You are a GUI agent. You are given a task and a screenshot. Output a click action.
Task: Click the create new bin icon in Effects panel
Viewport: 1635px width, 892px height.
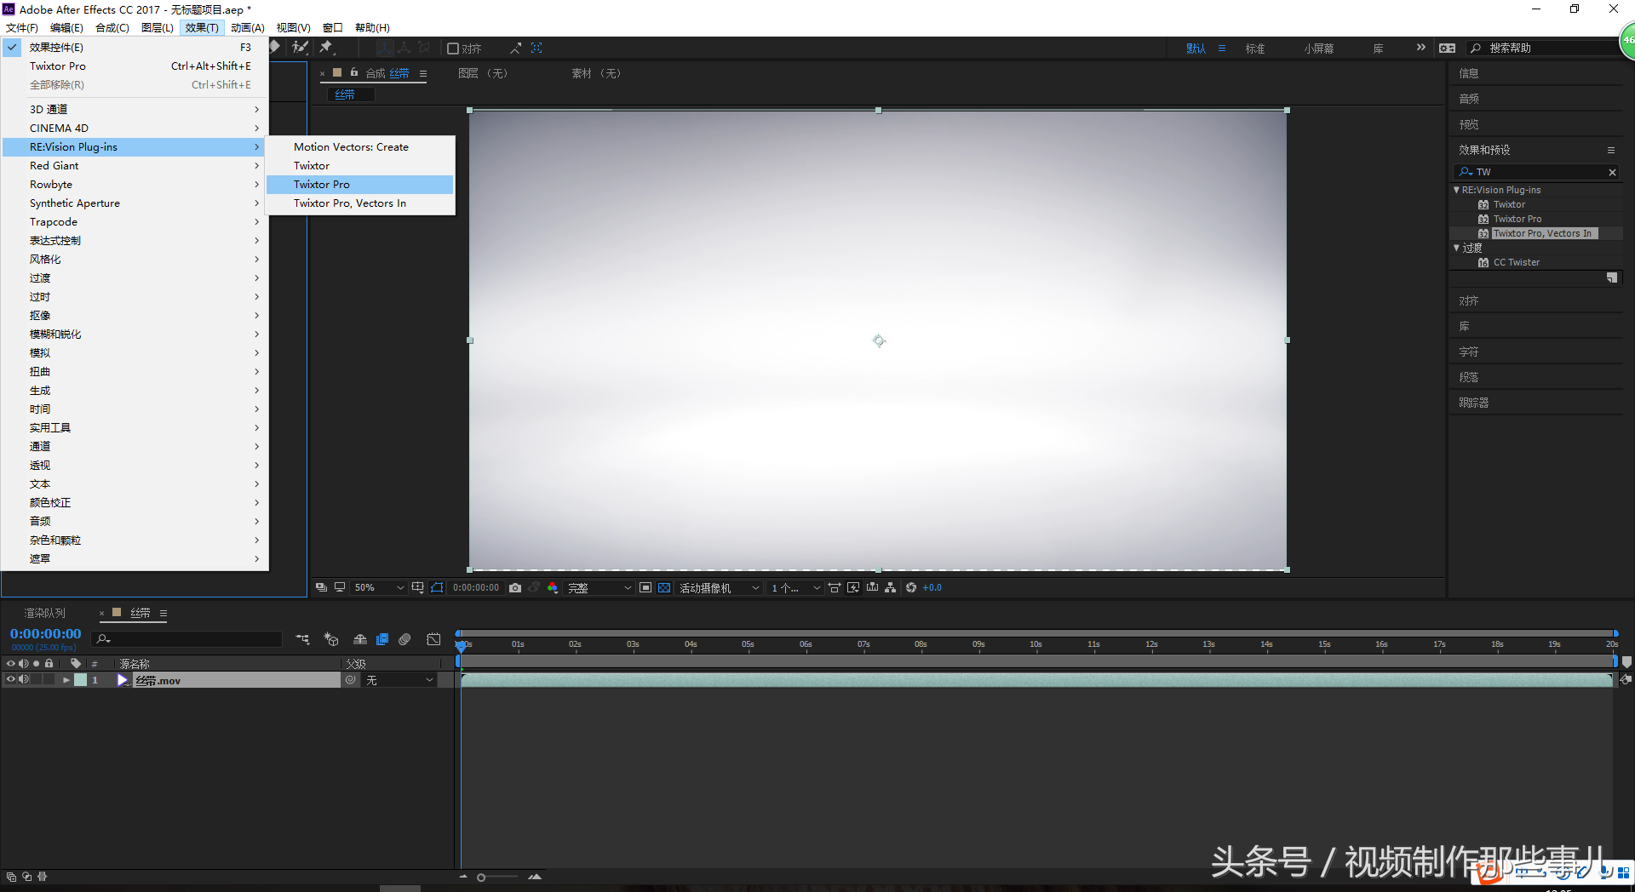click(1611, 277)
